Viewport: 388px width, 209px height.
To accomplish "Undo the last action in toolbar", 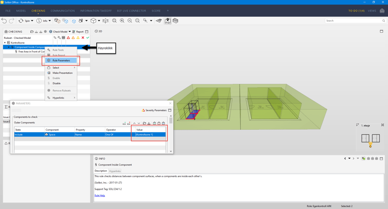I will [x=4, y=21].
